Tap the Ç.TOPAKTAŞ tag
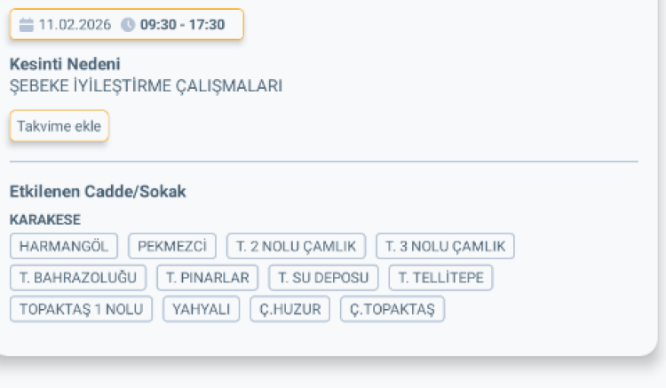Image resolution: width=666 pixels, height=388 pixels. coord(392,309)
